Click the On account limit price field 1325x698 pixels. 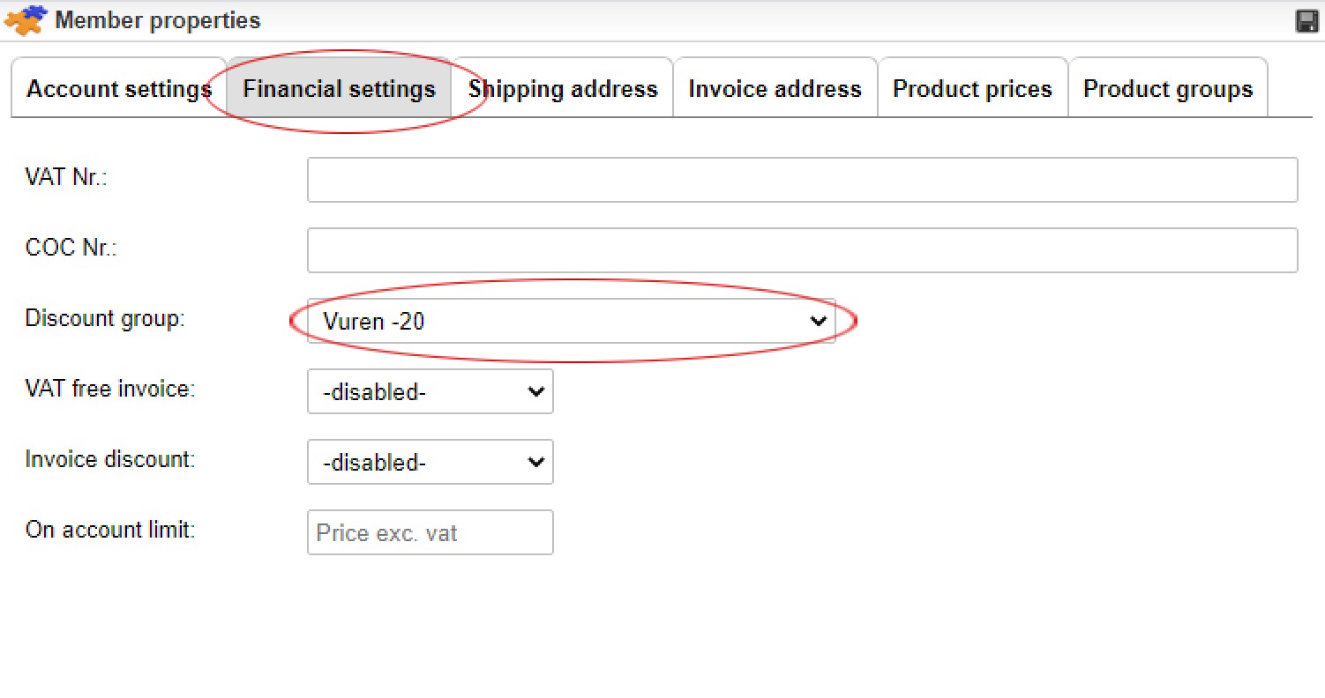(430, 532)
